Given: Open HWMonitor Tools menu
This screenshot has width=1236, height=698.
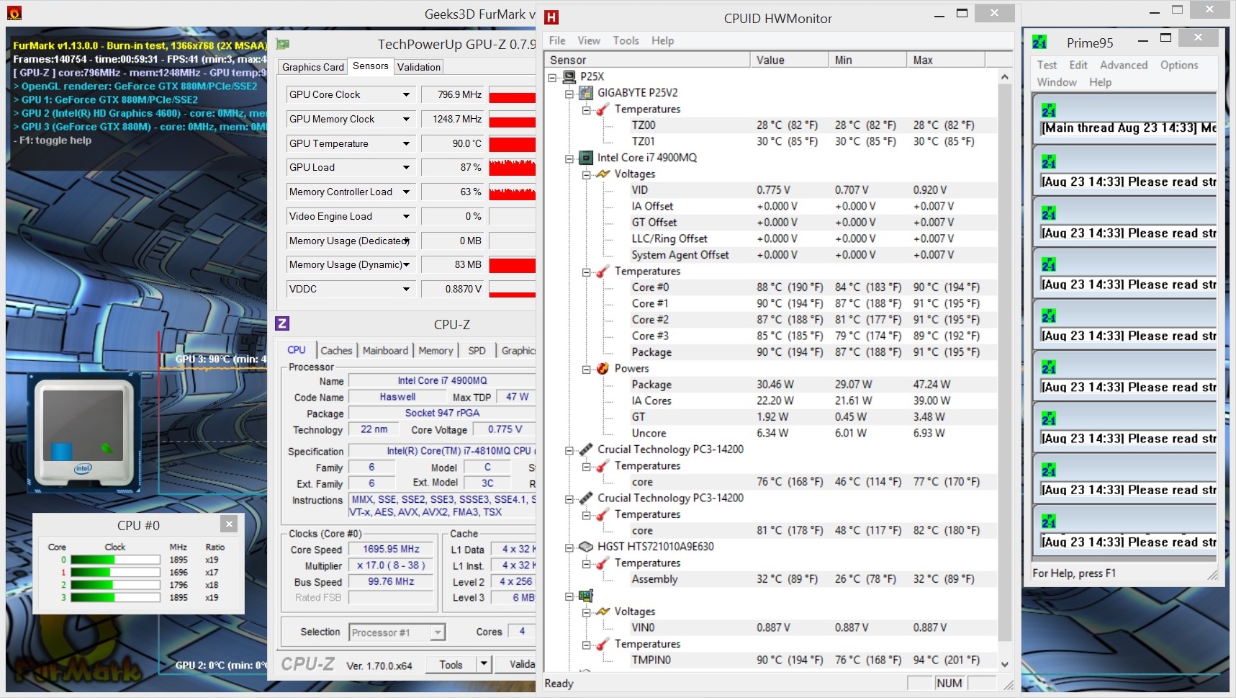Looking at the screenshot, I should [626, 40].
